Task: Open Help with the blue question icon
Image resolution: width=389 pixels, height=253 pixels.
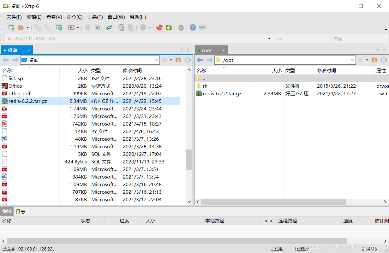Action: tap(193, 27)
